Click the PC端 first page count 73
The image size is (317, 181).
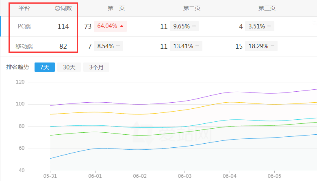point(87,26)
